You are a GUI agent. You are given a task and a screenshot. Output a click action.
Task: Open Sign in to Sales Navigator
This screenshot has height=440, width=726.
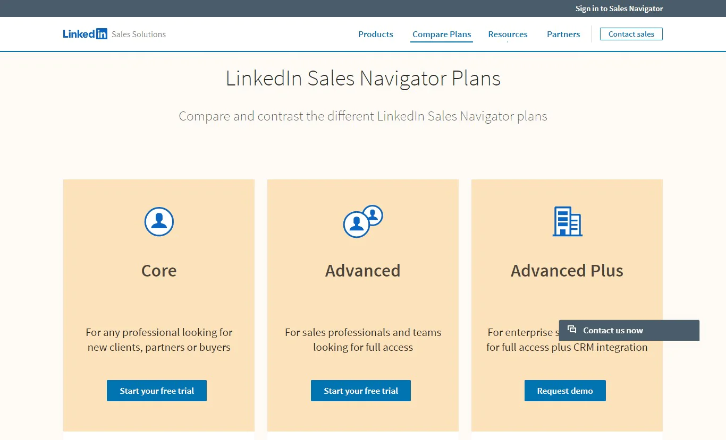click(x=619, y=8)
